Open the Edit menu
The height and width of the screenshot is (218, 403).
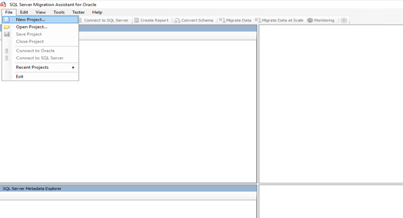click(x=24, y=12)
